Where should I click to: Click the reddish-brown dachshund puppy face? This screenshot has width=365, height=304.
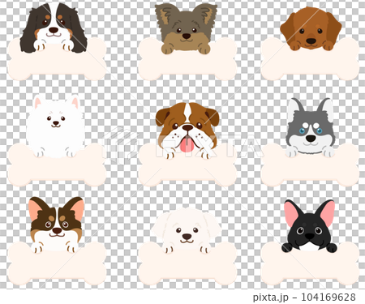(x=311, y=28)
